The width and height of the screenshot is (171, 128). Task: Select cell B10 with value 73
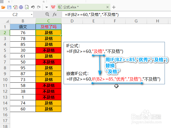tap(23, 79)
